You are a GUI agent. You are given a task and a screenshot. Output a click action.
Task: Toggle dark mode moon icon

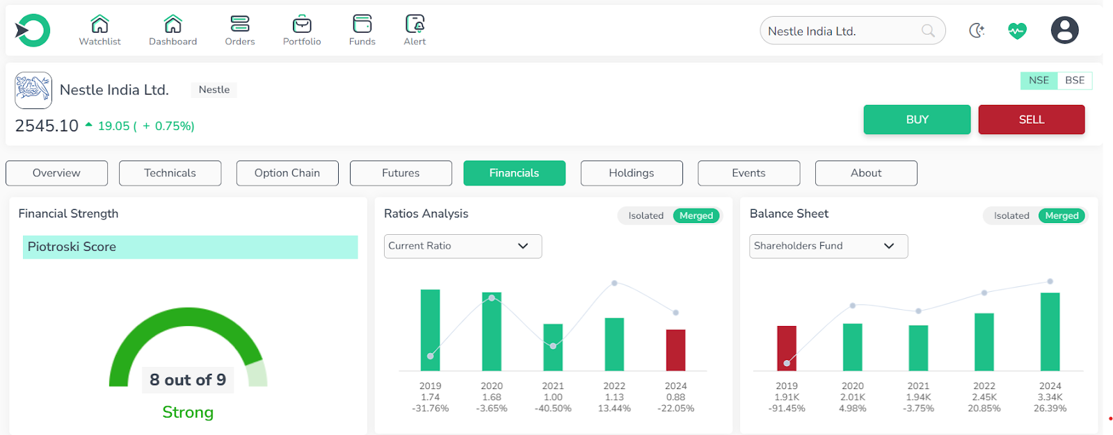point(977,31)
